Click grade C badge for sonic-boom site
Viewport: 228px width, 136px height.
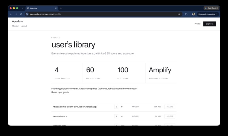116,107
